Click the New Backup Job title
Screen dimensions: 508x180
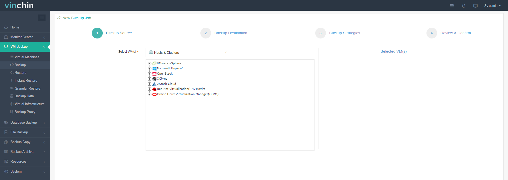(x=77, y=18)
